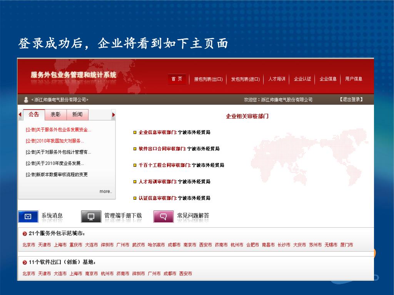This screenshot has width=394, height=295.
Task: Click 长沙市 in demonstration cities list
Action: tap(284, 245)
